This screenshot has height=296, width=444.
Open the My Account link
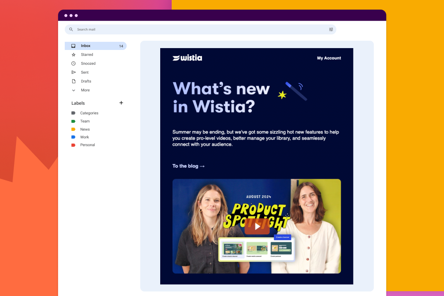pyautogui.click(x=329, y=58)
